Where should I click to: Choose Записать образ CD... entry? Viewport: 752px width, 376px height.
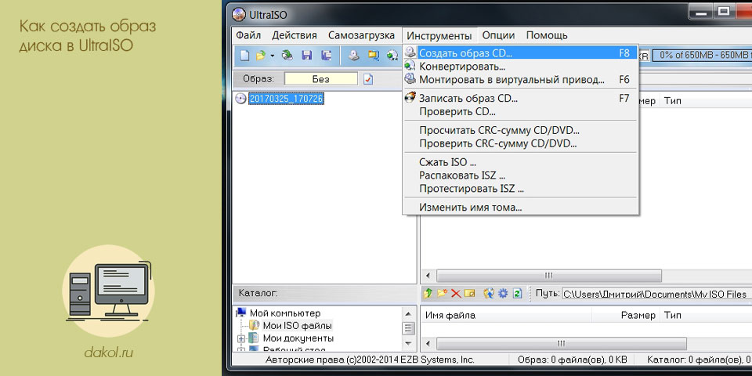pos(520,99)
